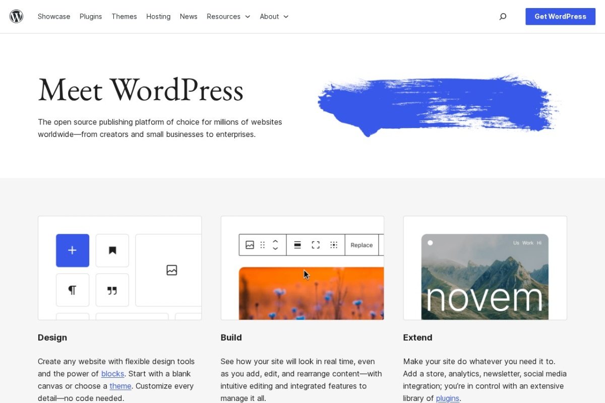
Task: Click the Extend heading
Action: [x=418, y=338]
